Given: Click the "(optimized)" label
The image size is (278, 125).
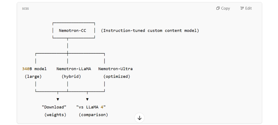Looking at the screenshot, I should [117, 76].
